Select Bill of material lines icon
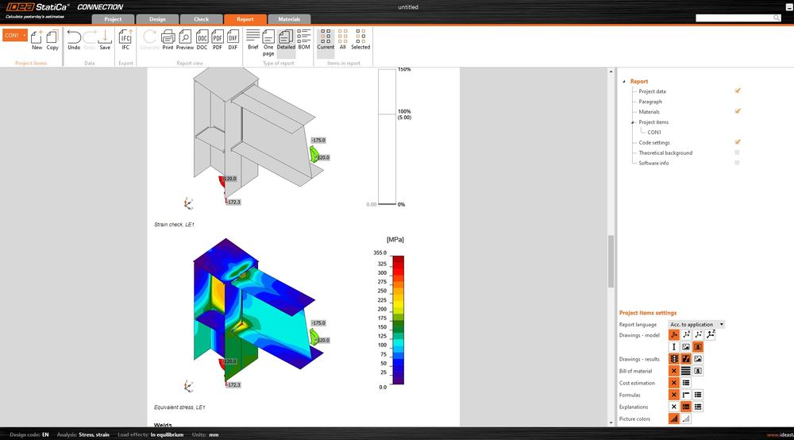Viewport: 794px width, 440px height. click(686, 371)
